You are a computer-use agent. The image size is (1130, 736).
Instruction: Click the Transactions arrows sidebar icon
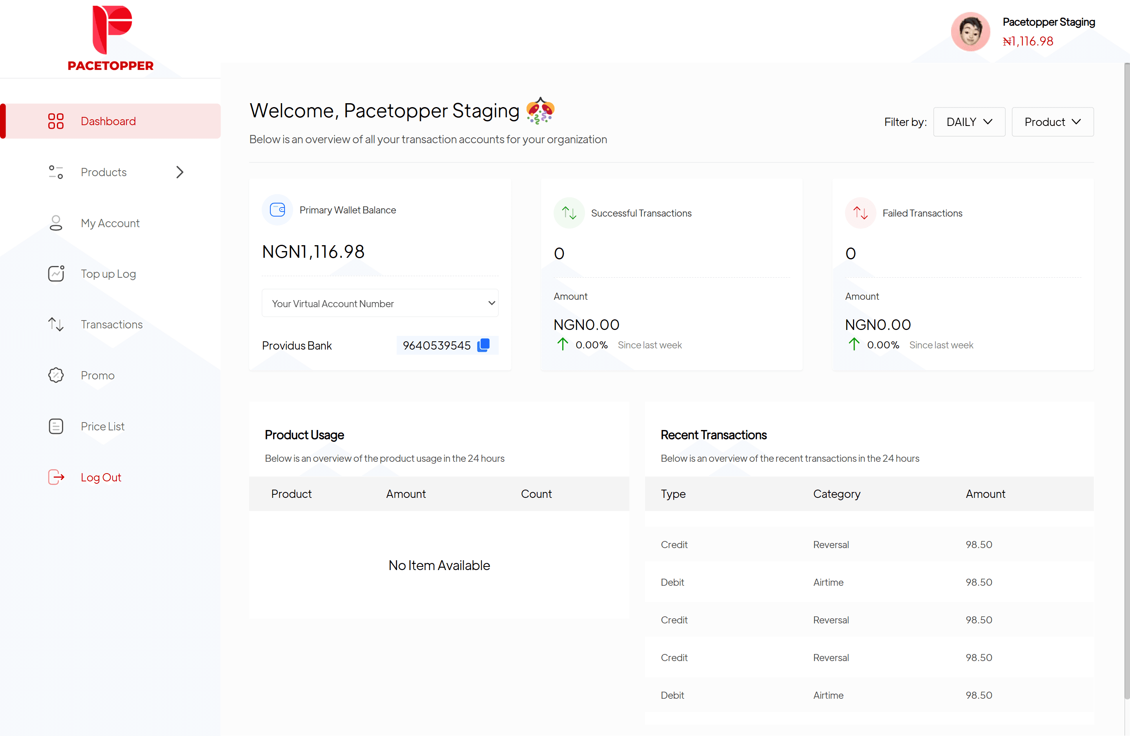click(56, 324)
